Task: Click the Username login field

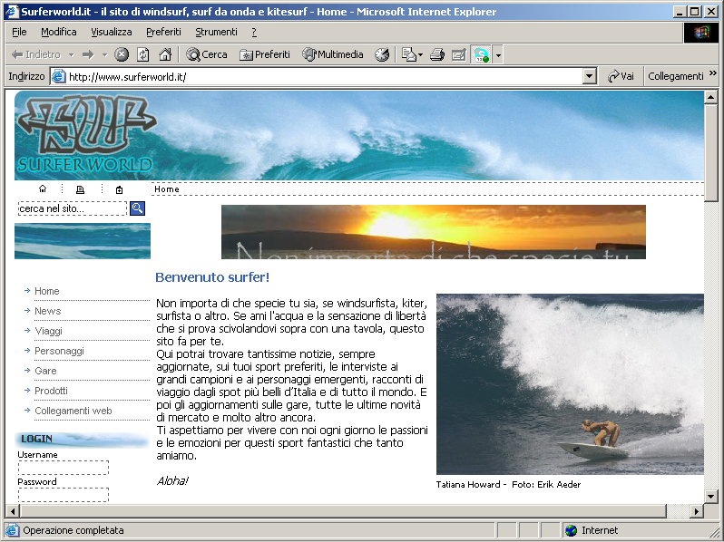Action: [64, 468]
